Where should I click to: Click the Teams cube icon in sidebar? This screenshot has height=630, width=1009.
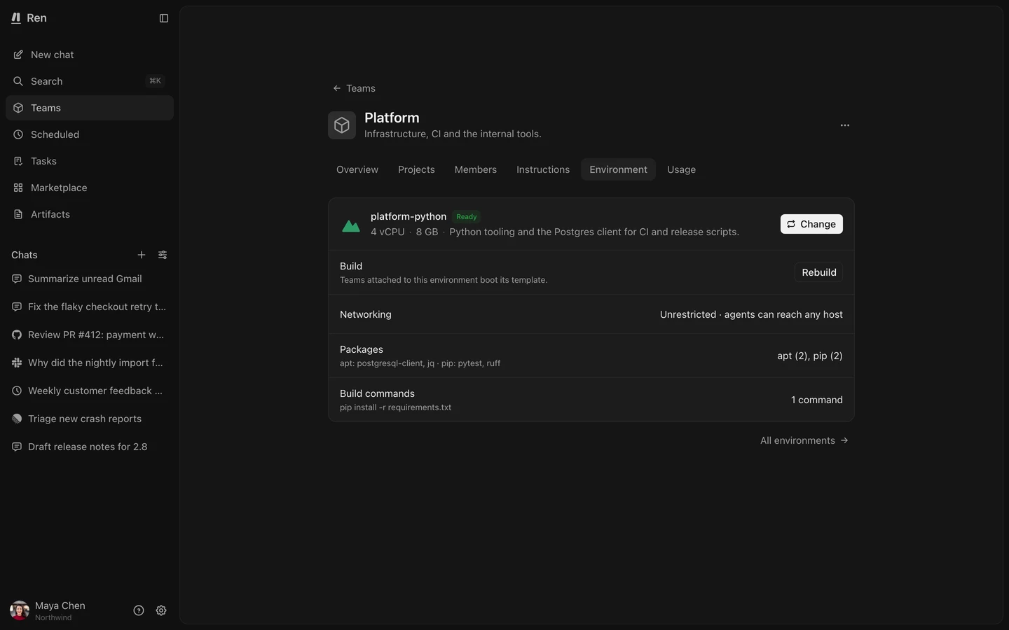pyautogui.click(x=18, y=108)
